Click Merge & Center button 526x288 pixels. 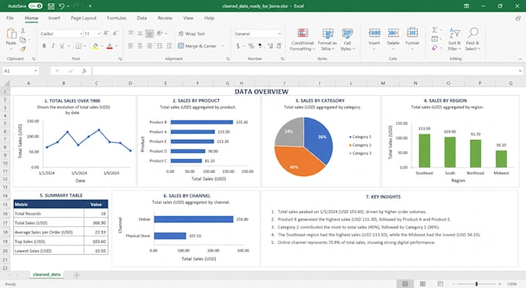(x=197, y=46)
